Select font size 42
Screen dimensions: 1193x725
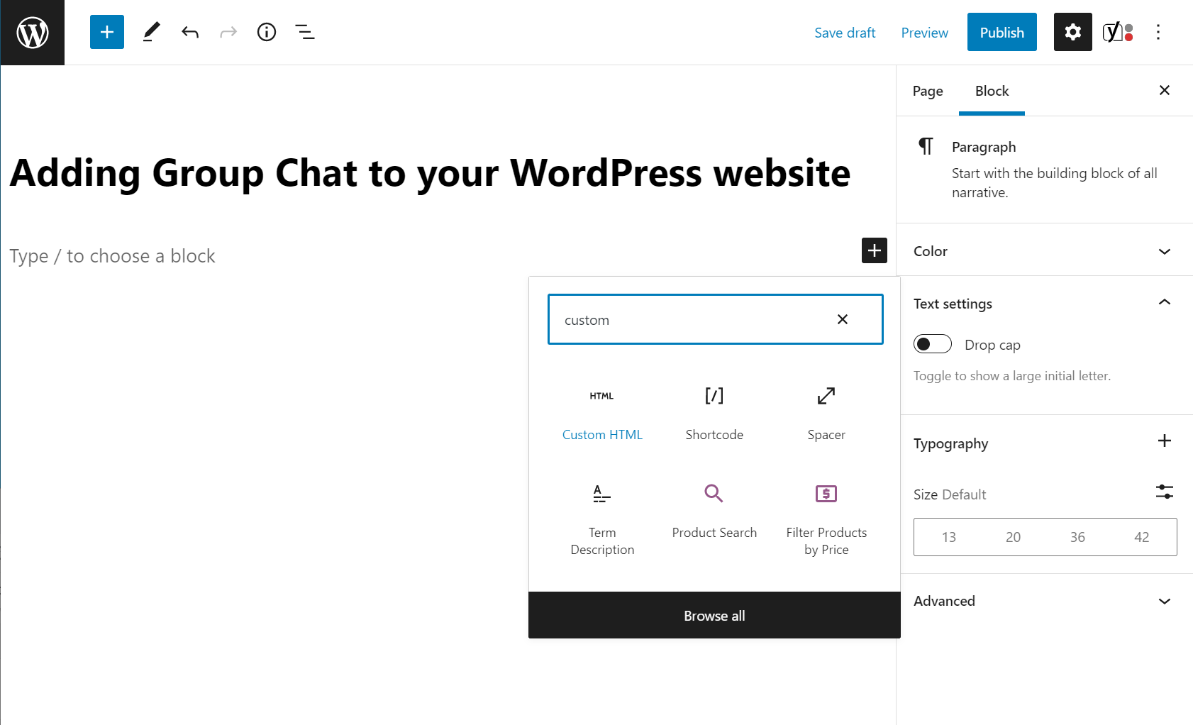[1141, 537]
